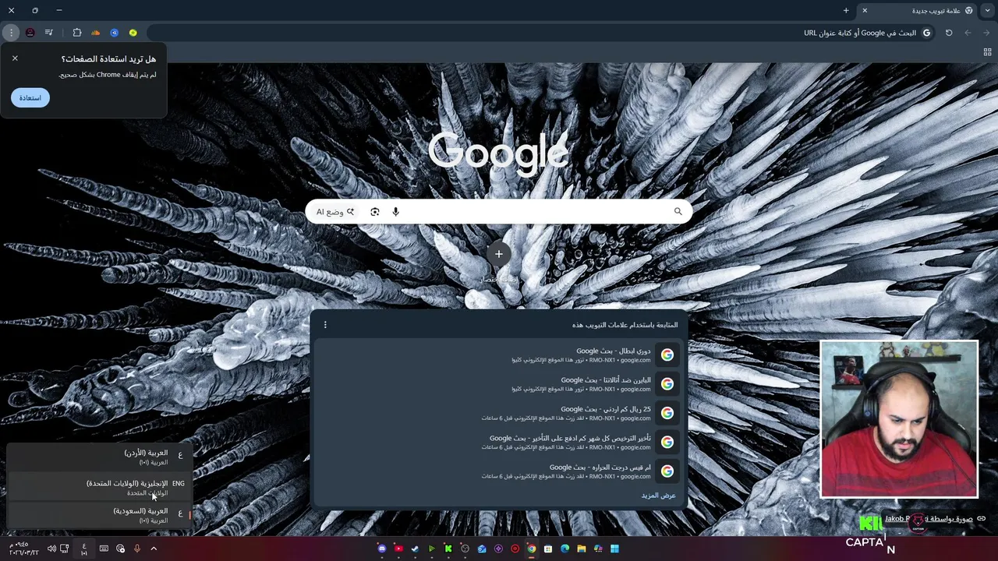998x561 pixels.
Task: Open Steam from the taskbar
Action: click(x=415, y=549)
